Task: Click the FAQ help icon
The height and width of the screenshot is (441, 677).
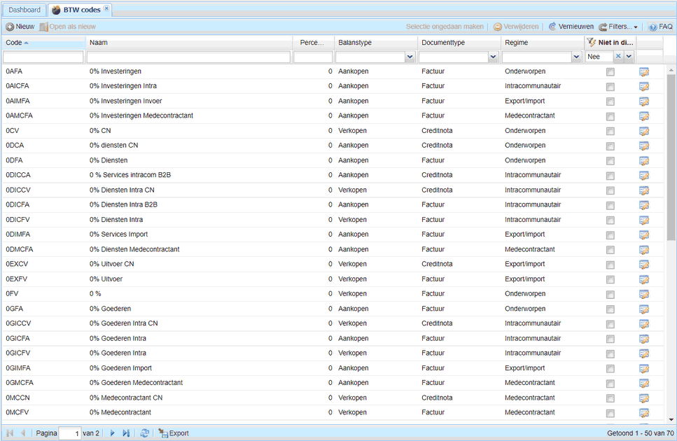Action: coord(652,27)
